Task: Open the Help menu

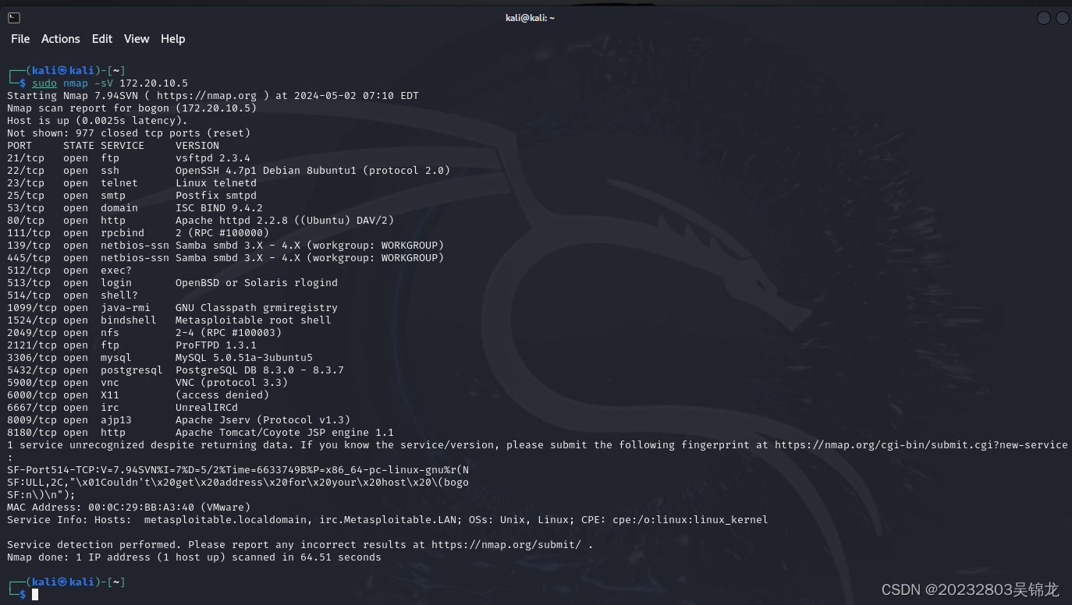Action: (173, 39)
